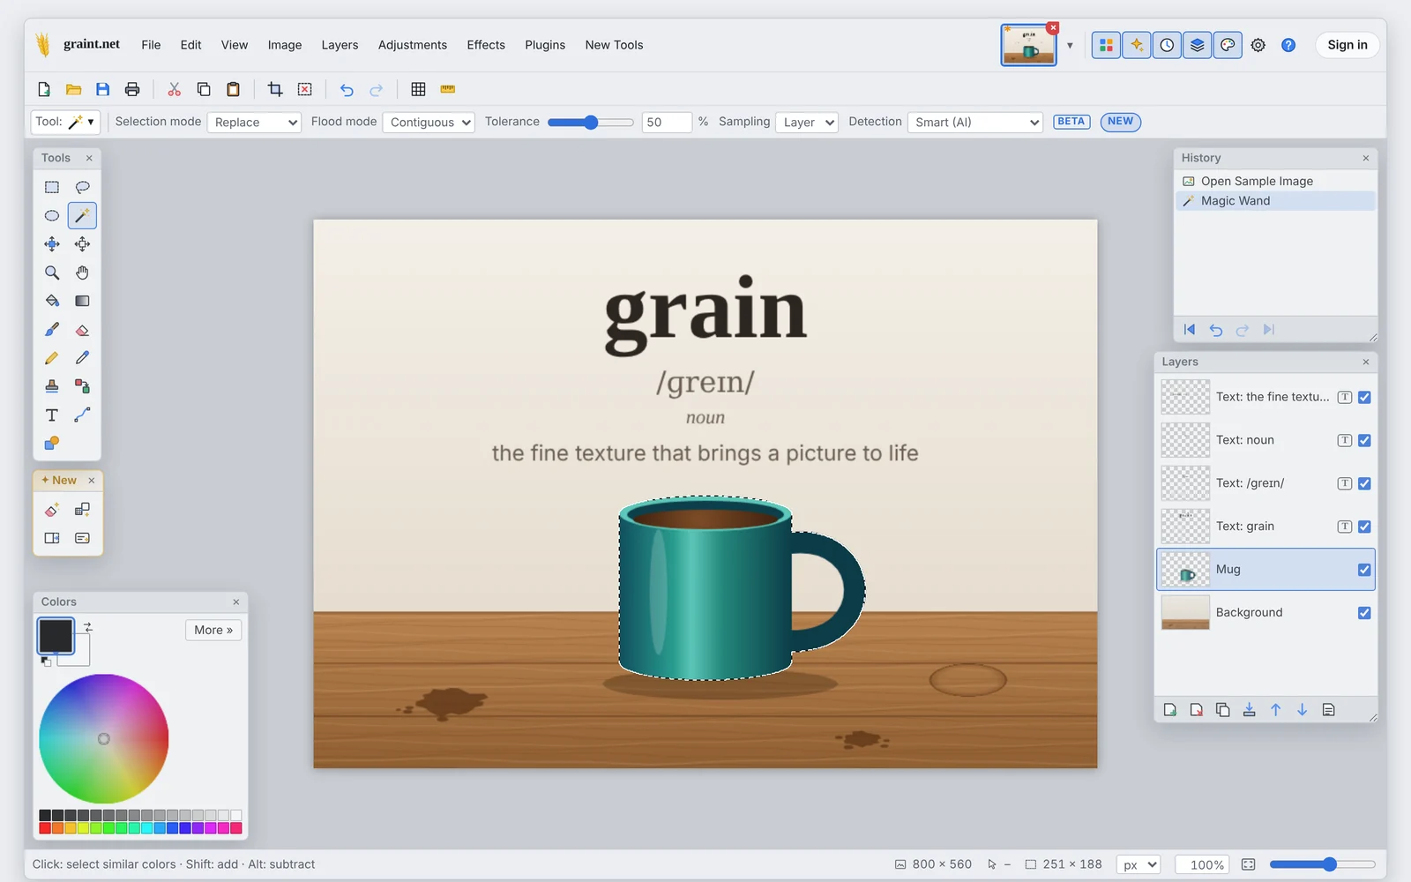Select the Clone Stamp tool
This screenshot has height=882, width=1411.
(x=52, y=386)
